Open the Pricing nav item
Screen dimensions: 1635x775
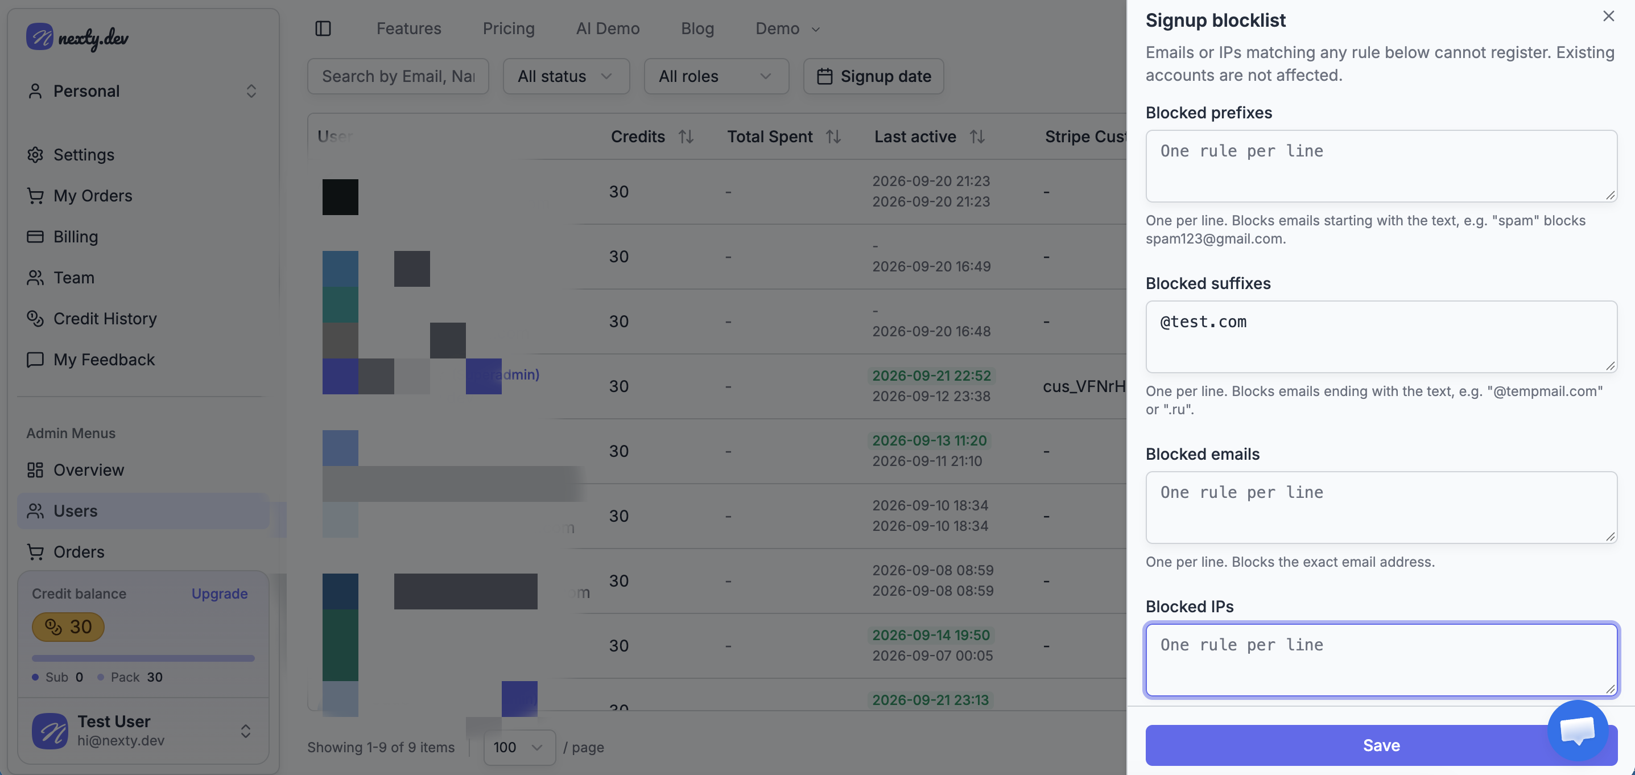pyautogui.click(x=509, y=28)
